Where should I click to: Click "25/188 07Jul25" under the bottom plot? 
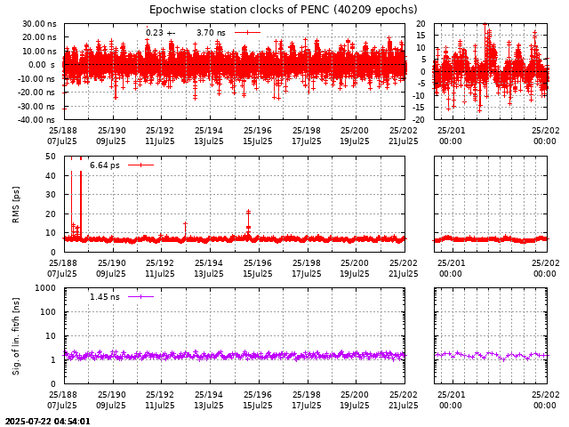click(x=62, y=400)
